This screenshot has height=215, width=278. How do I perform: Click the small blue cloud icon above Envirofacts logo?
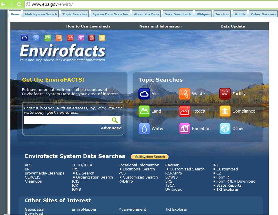point(25,38)
